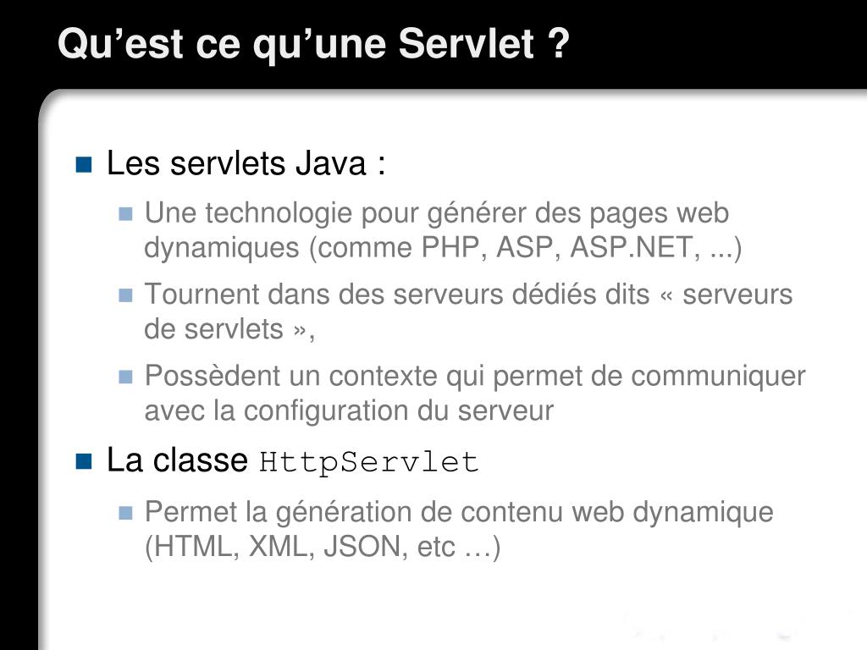This screenshot has width=867, height=650.
Task: Click the blue bullet before 'Les servlets Java'
Action: (x=84, y=164)
